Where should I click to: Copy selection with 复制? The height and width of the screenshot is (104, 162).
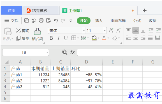23,38
